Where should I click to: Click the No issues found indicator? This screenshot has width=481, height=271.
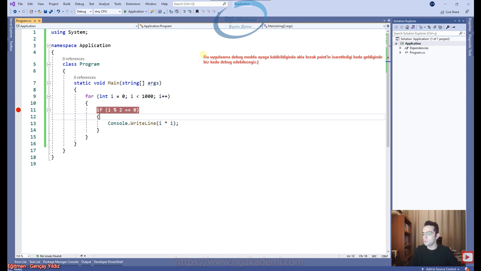click(x=49, y=256)
